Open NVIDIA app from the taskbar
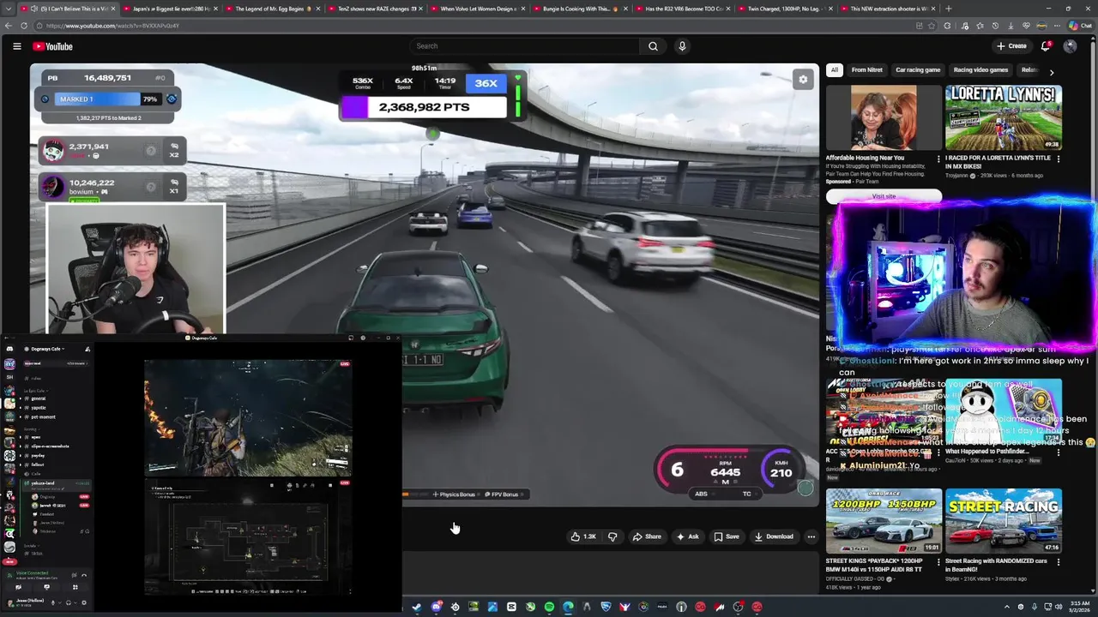The width and height of the screenshot is (1098, 617). click(x=474, y=607)
